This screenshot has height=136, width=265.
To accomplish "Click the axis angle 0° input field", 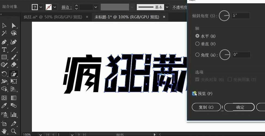I will (241, 55).
